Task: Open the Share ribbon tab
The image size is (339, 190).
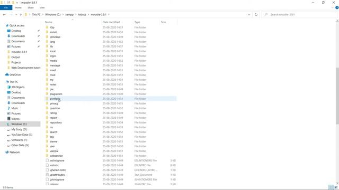Action: (x=31, y=7)
